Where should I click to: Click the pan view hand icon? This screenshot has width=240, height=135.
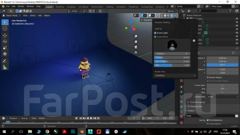[x=136, y=42]
